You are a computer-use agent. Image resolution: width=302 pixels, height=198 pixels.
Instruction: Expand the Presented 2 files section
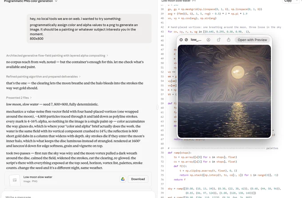19,97
